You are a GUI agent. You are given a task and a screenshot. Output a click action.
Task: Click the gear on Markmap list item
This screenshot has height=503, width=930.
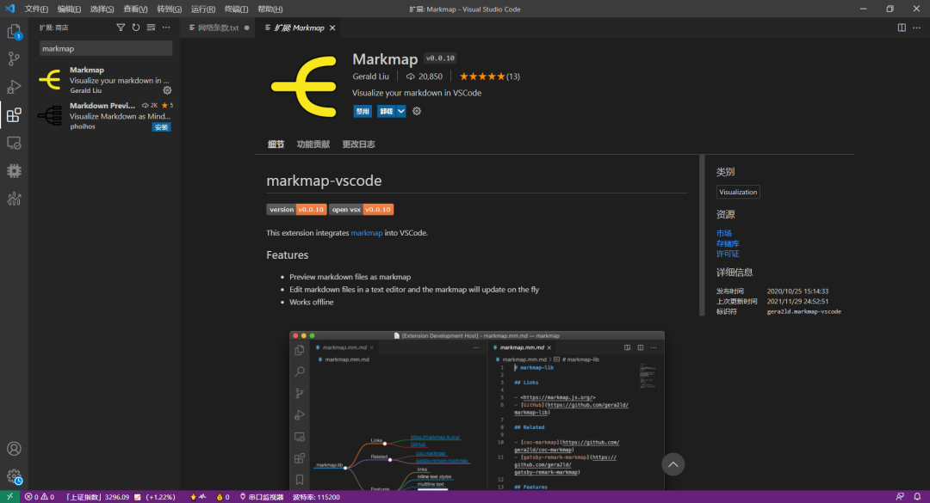point(167,90)
